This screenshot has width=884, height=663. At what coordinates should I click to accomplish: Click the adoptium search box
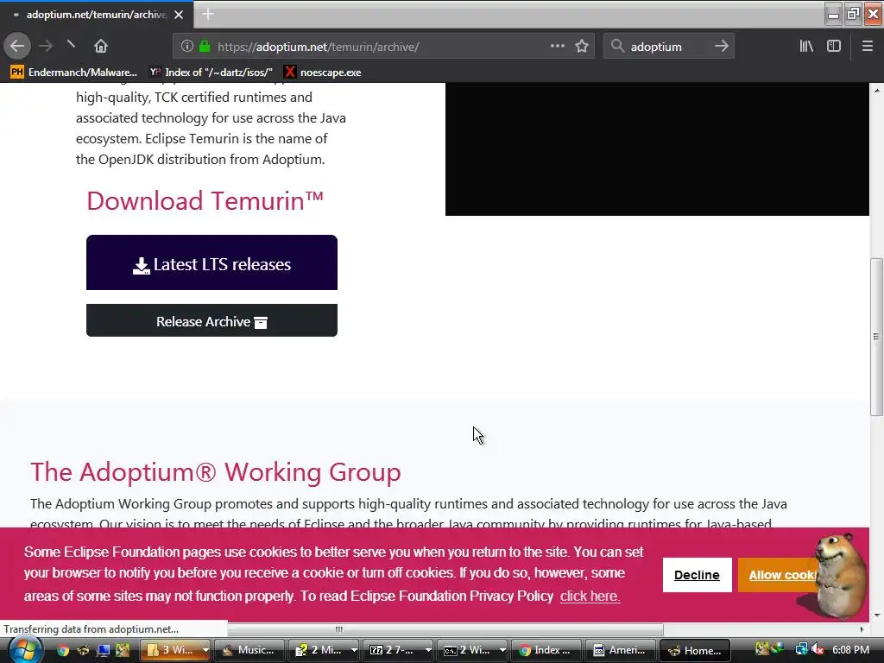(x=668, y=47)
